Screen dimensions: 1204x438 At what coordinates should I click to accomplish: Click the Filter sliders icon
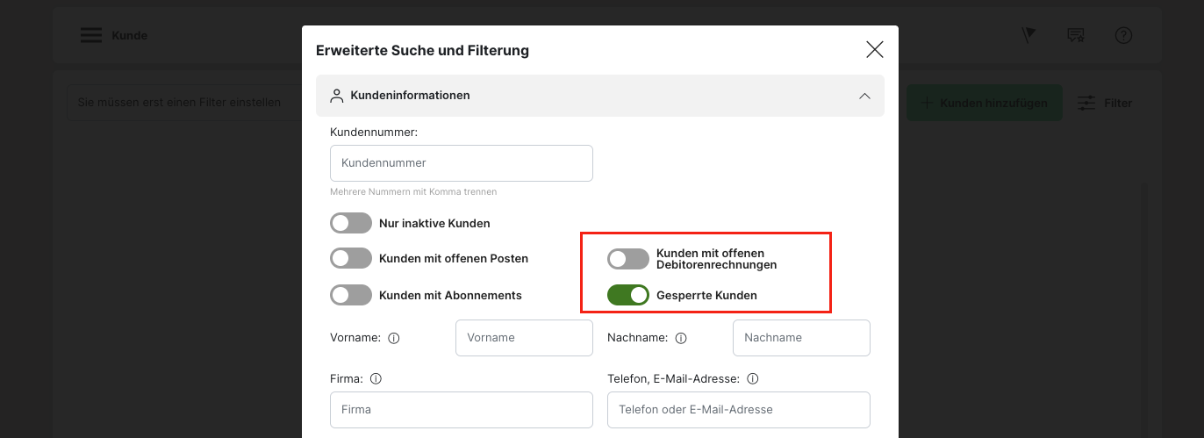1086,103
